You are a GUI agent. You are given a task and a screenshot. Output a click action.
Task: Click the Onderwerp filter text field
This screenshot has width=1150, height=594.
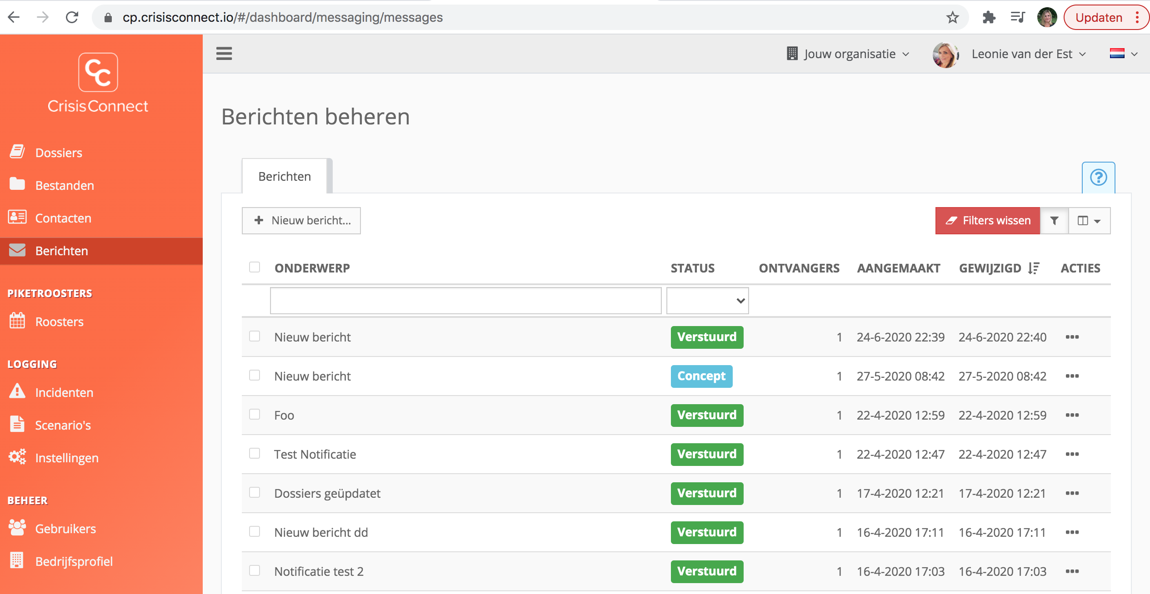pos(465,301)
